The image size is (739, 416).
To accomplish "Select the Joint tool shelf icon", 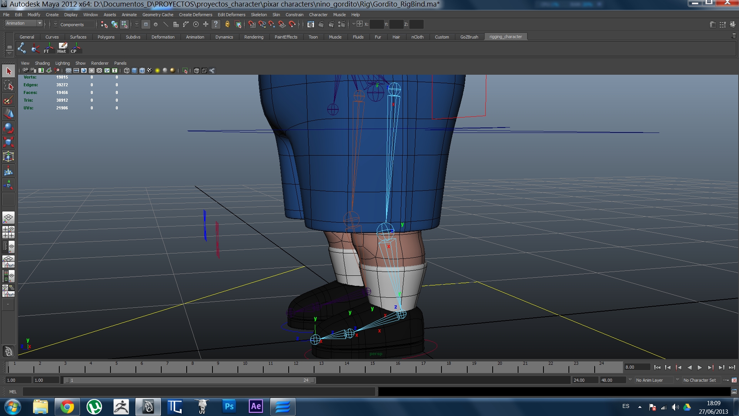I will [x=22, y=48].
